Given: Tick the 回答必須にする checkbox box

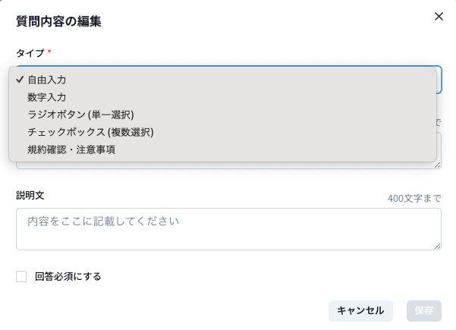Looking at the screenshot, I should [x=21, y=276].
